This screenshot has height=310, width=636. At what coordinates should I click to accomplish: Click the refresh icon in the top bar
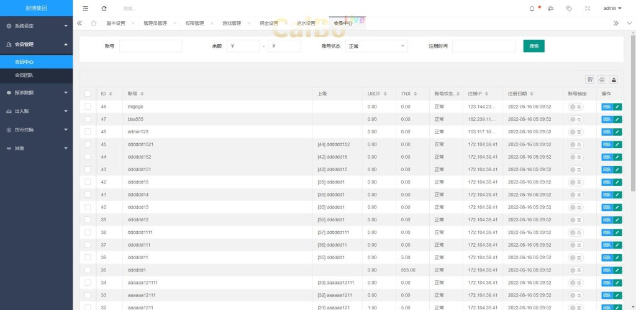104,8
